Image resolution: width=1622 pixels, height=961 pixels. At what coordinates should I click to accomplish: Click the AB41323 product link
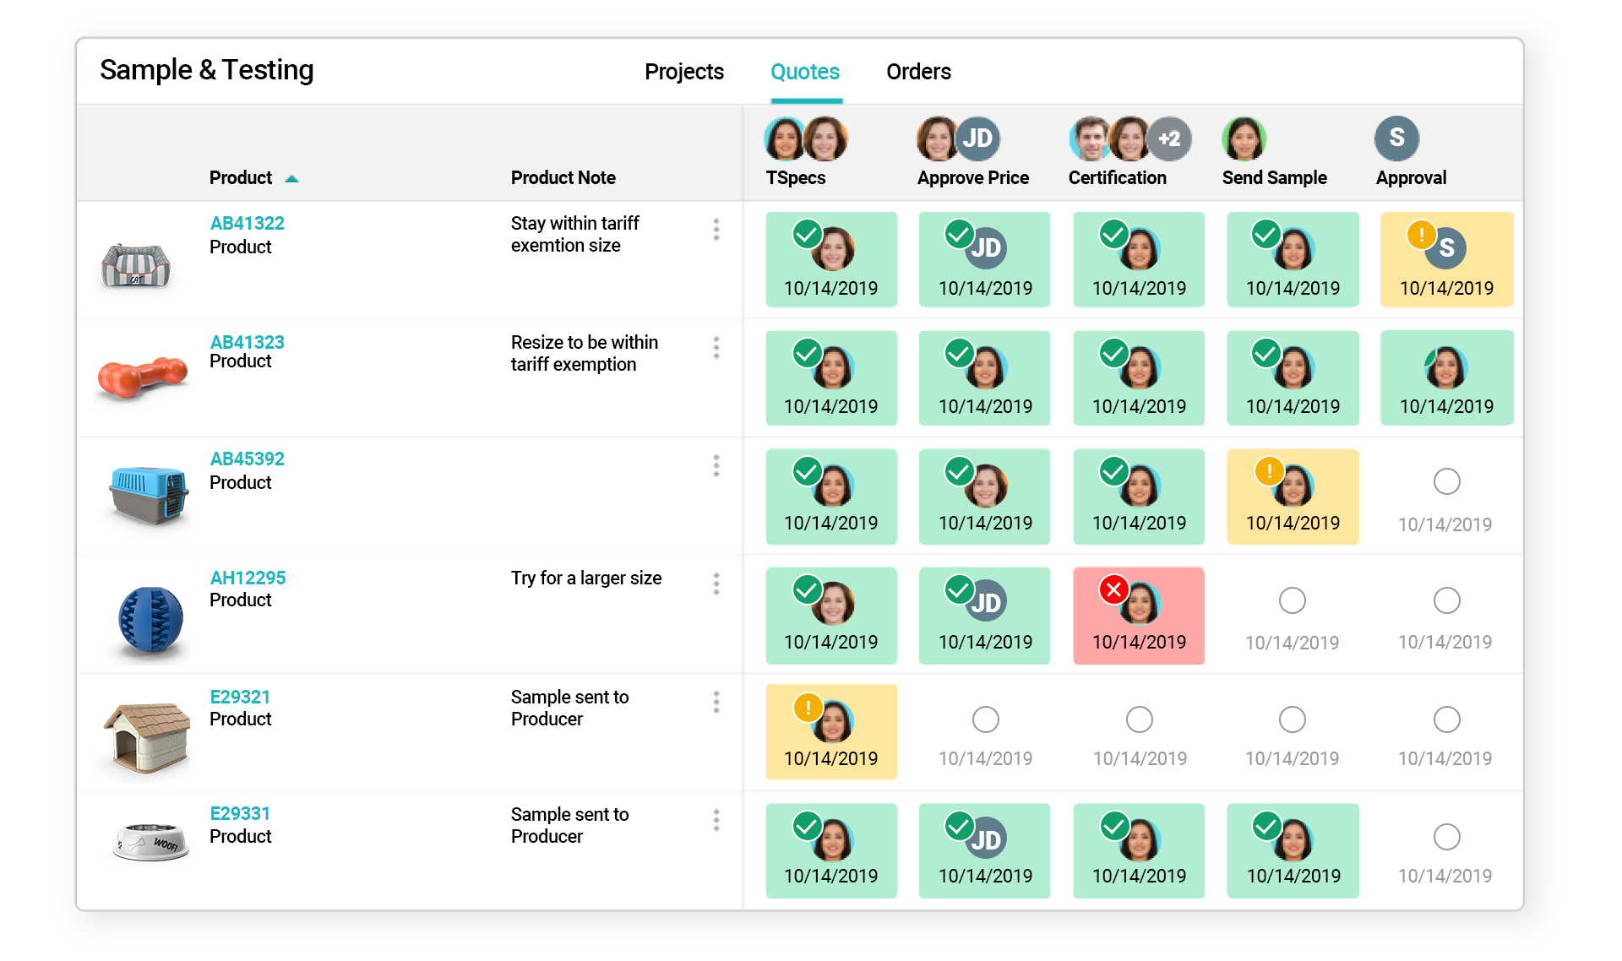pos(247,343)
